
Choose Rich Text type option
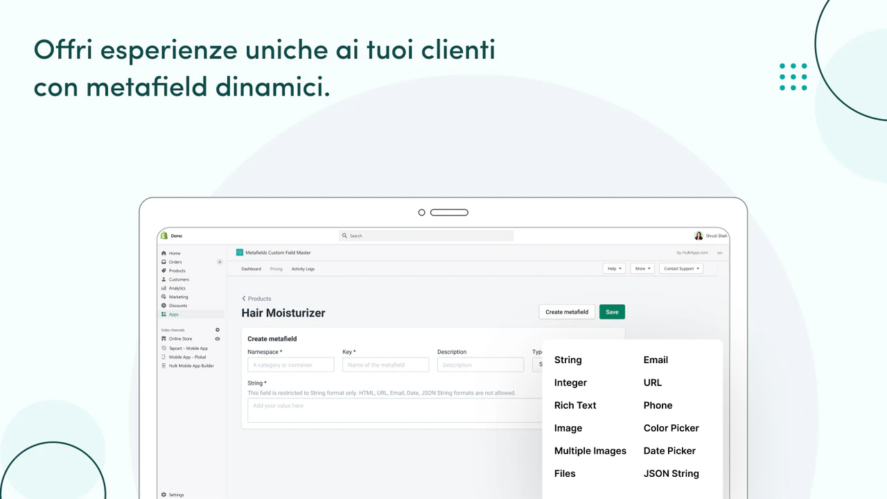(575, 405)
